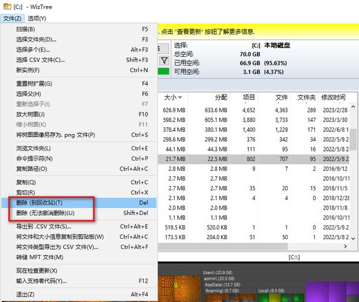The image size is (359, 302).
Task: Click the yellow update notification banner
Action: coord(258,31)
